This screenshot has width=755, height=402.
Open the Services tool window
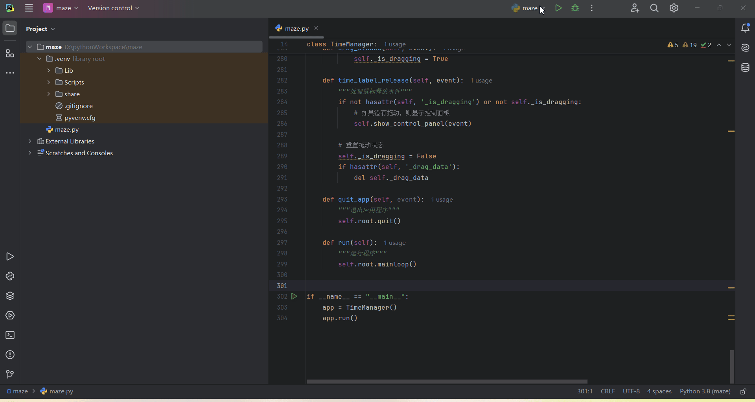click(10, 316)
